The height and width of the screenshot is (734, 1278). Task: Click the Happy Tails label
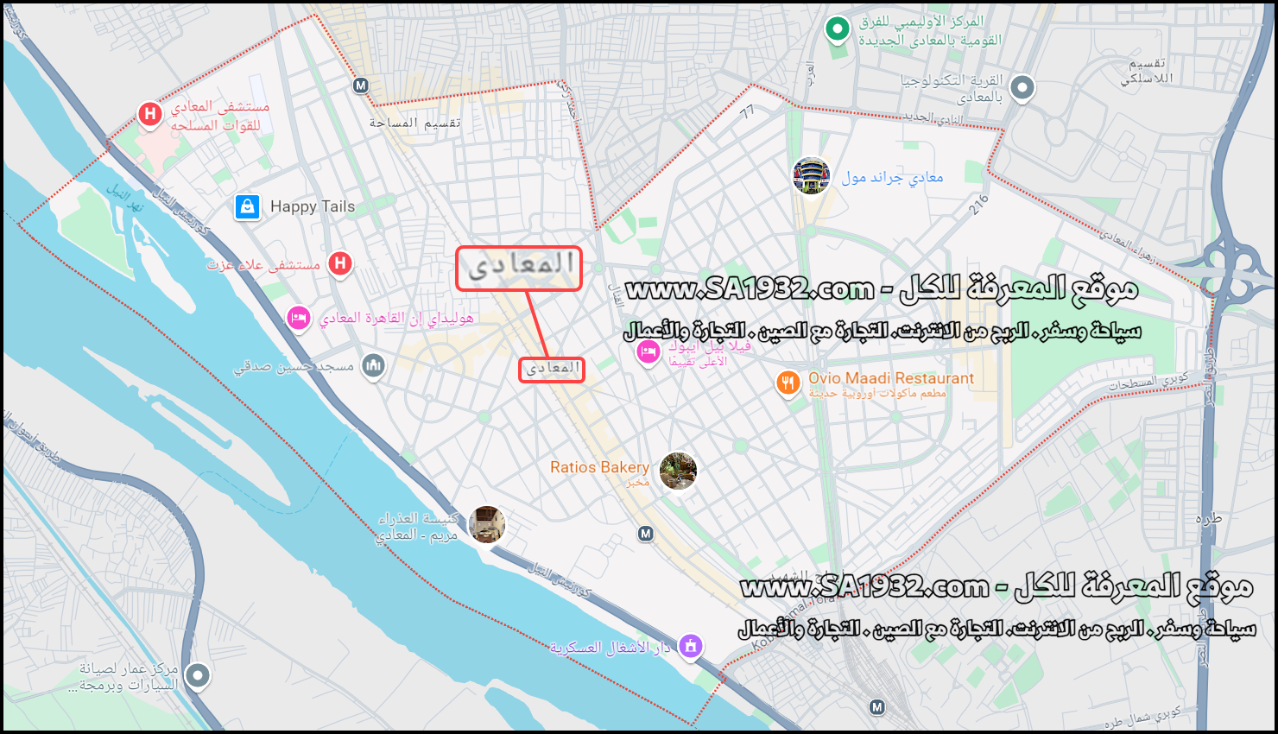click(x=313, y=206)
